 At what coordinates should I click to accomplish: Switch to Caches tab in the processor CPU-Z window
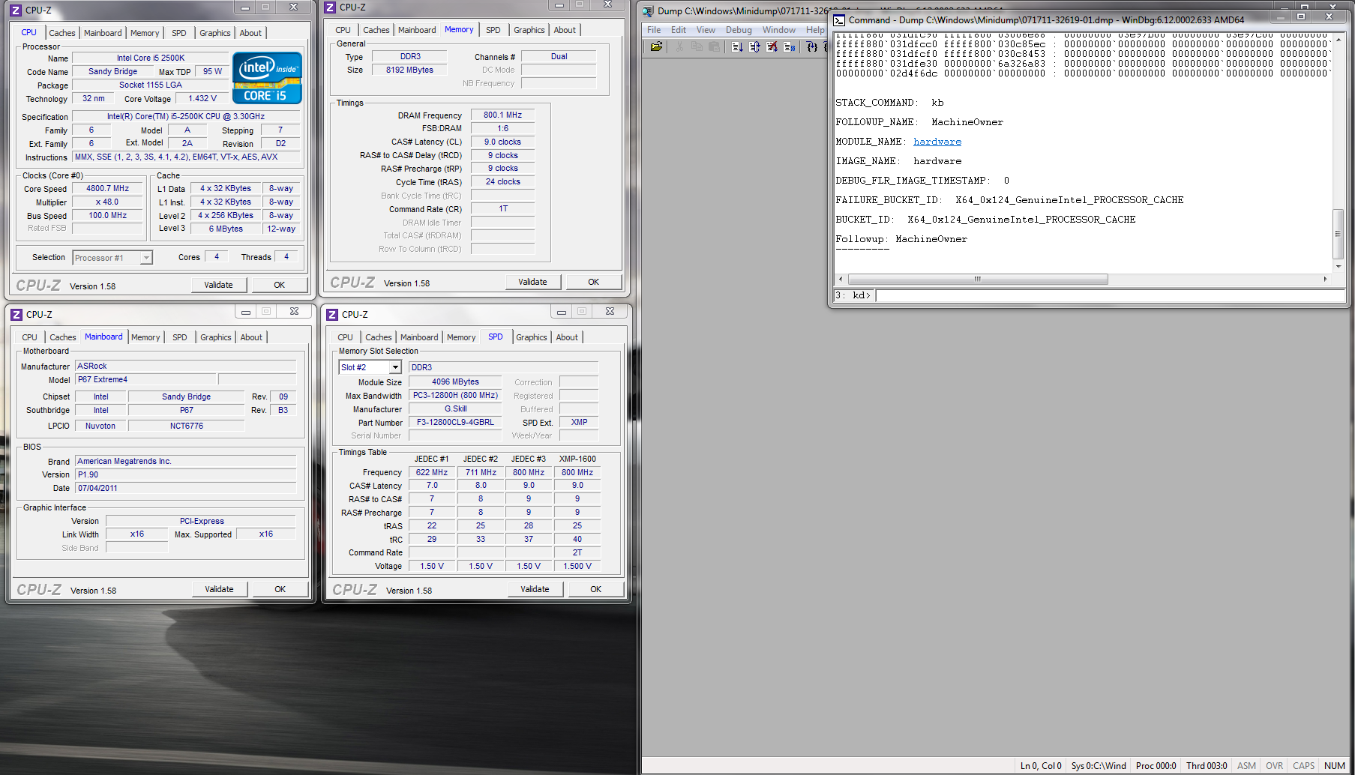(x=62, y=33)
